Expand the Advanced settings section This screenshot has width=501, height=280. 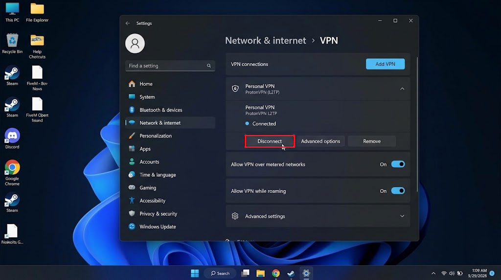pyautogui.click(x=402, y=216)
